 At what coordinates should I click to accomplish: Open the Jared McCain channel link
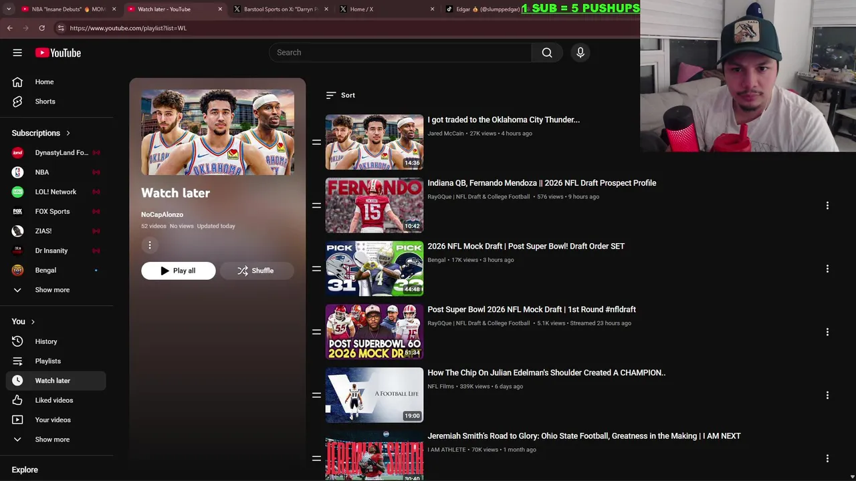(x=445, y=134)
